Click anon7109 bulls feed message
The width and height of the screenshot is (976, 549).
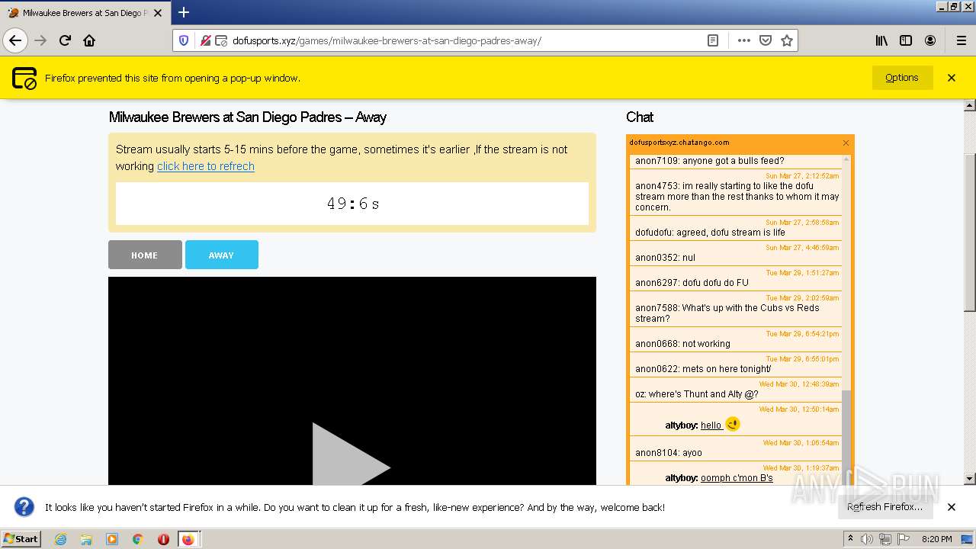pyautogui.click(x=709, y=161)
